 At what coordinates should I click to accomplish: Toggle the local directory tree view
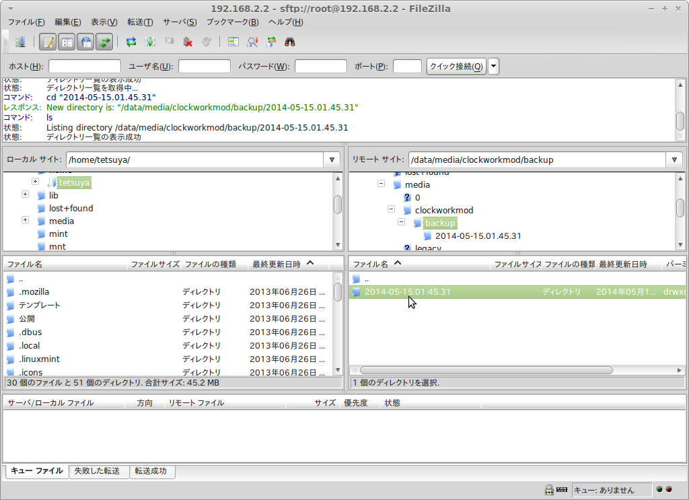pyautogui.click(x=67, y=42)
